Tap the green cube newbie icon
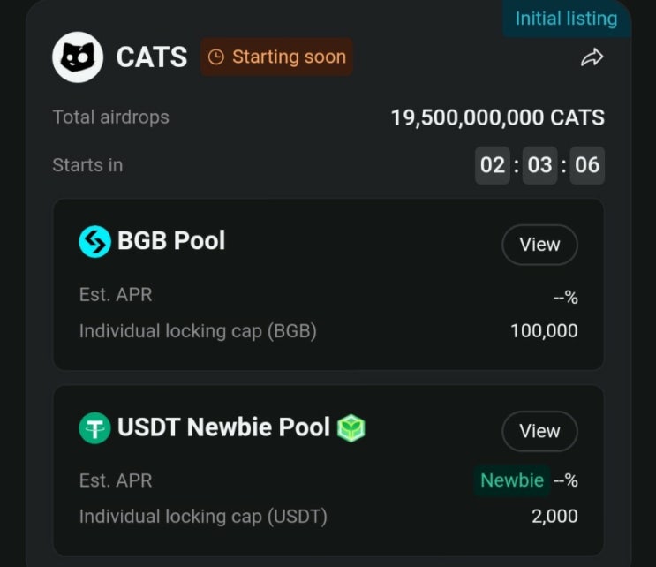The height and width of the screenshot is (567, 656). pyautogui.click(x=351, y=428)
